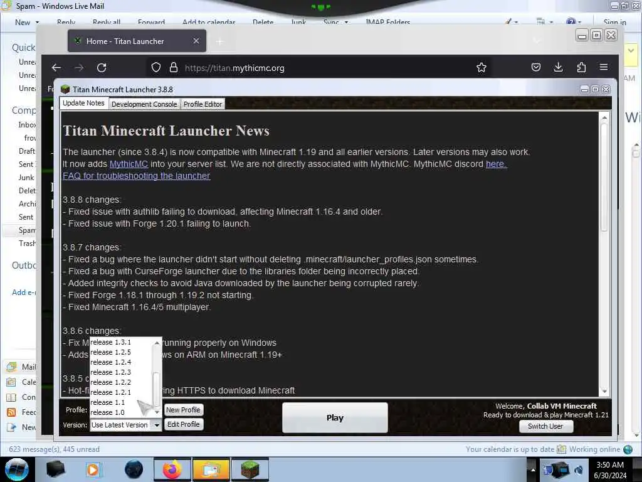Open Pocket save icon in Firefox

535,67
